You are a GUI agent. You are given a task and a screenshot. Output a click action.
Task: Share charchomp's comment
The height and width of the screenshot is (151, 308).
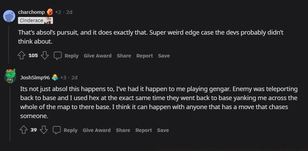(x=124, y=56)
